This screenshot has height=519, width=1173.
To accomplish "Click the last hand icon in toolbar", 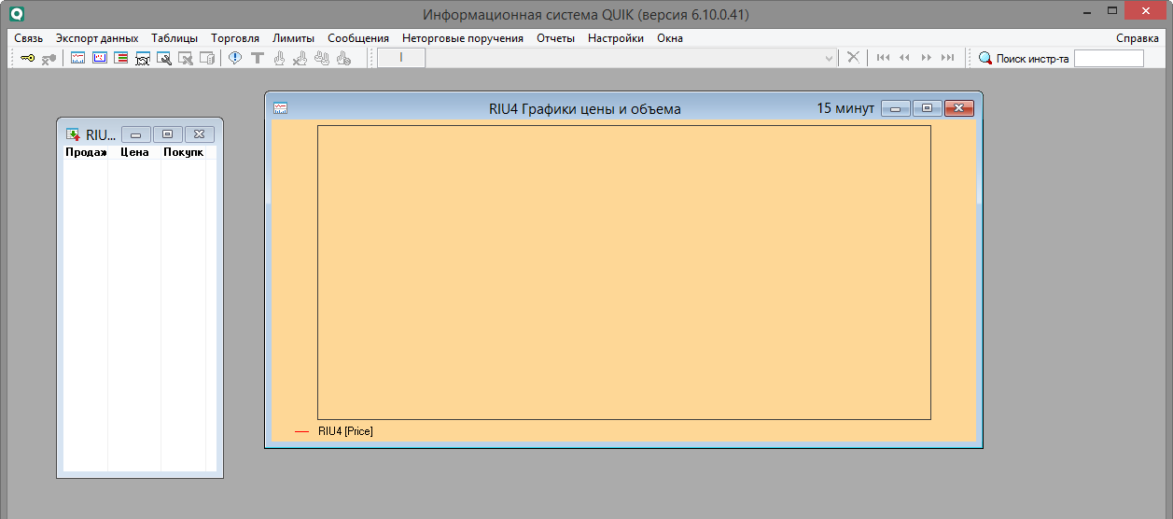I will [x=342, y=58].
